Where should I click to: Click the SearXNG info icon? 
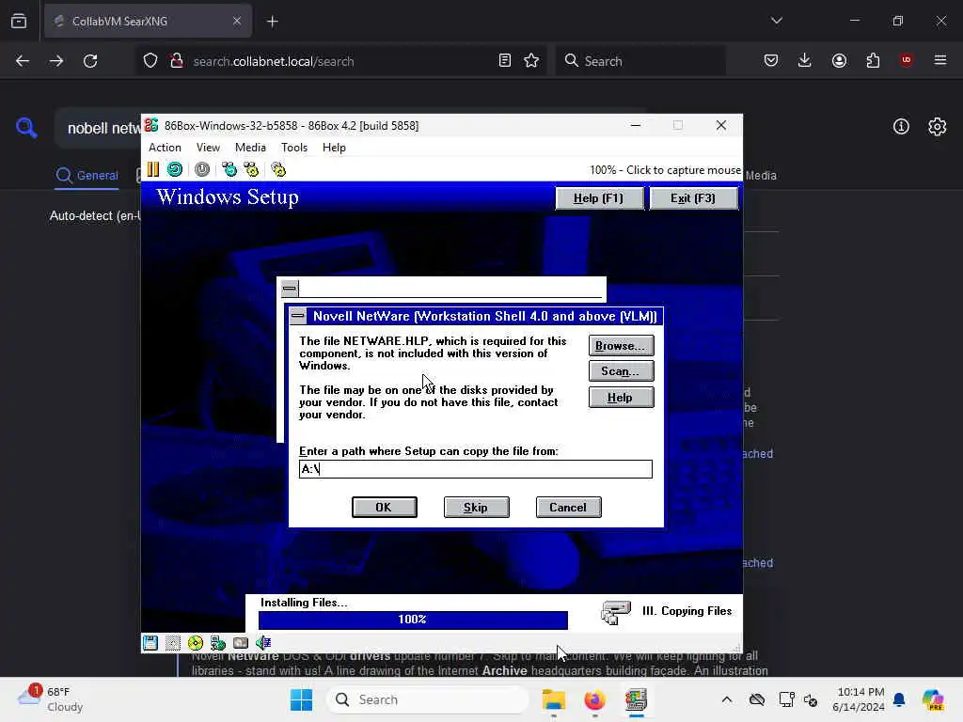click(901, 127)
